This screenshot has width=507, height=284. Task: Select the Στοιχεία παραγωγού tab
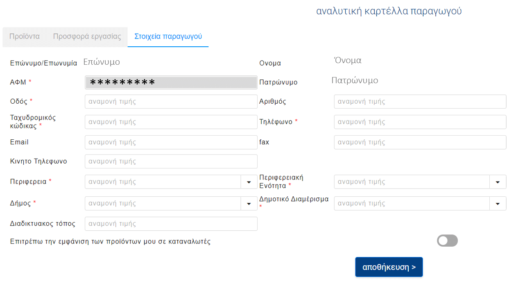click(168, 36)
